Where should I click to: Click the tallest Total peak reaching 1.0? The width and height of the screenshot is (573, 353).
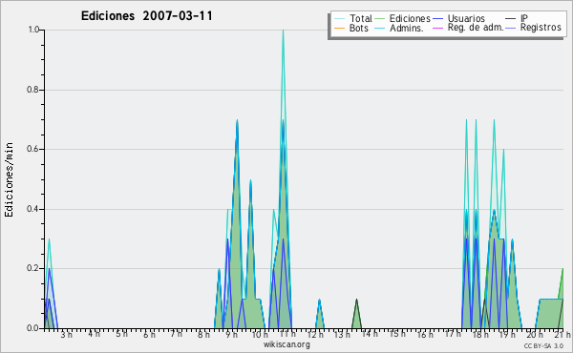point(283,31)
